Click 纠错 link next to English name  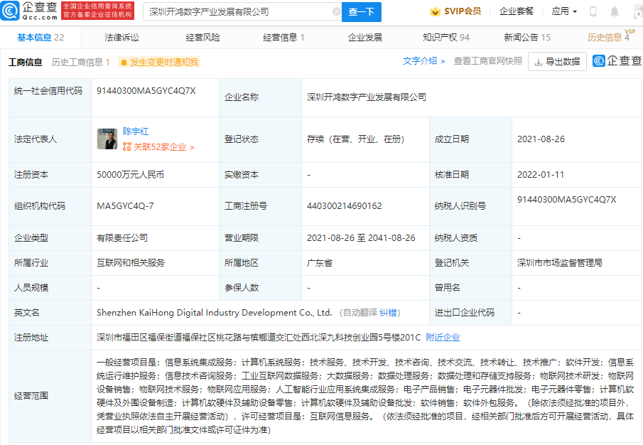[389, 312]
